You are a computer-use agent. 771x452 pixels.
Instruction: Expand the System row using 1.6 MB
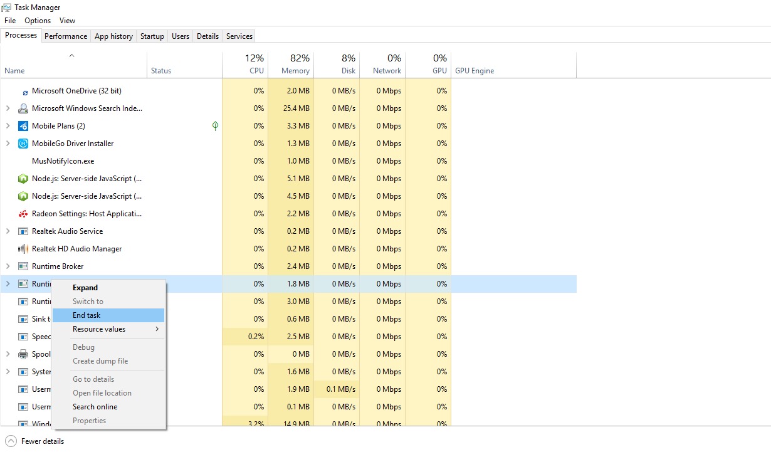click(8, 372)
